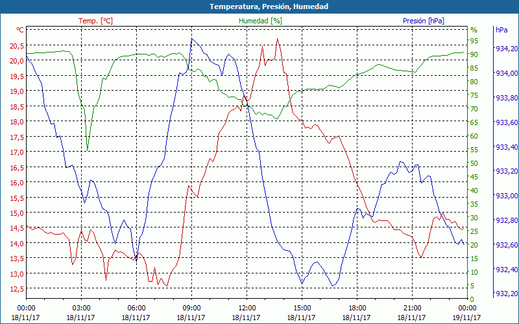Click the 80 humidity axis value
The image size is (519, 324).
pos(474,82)
